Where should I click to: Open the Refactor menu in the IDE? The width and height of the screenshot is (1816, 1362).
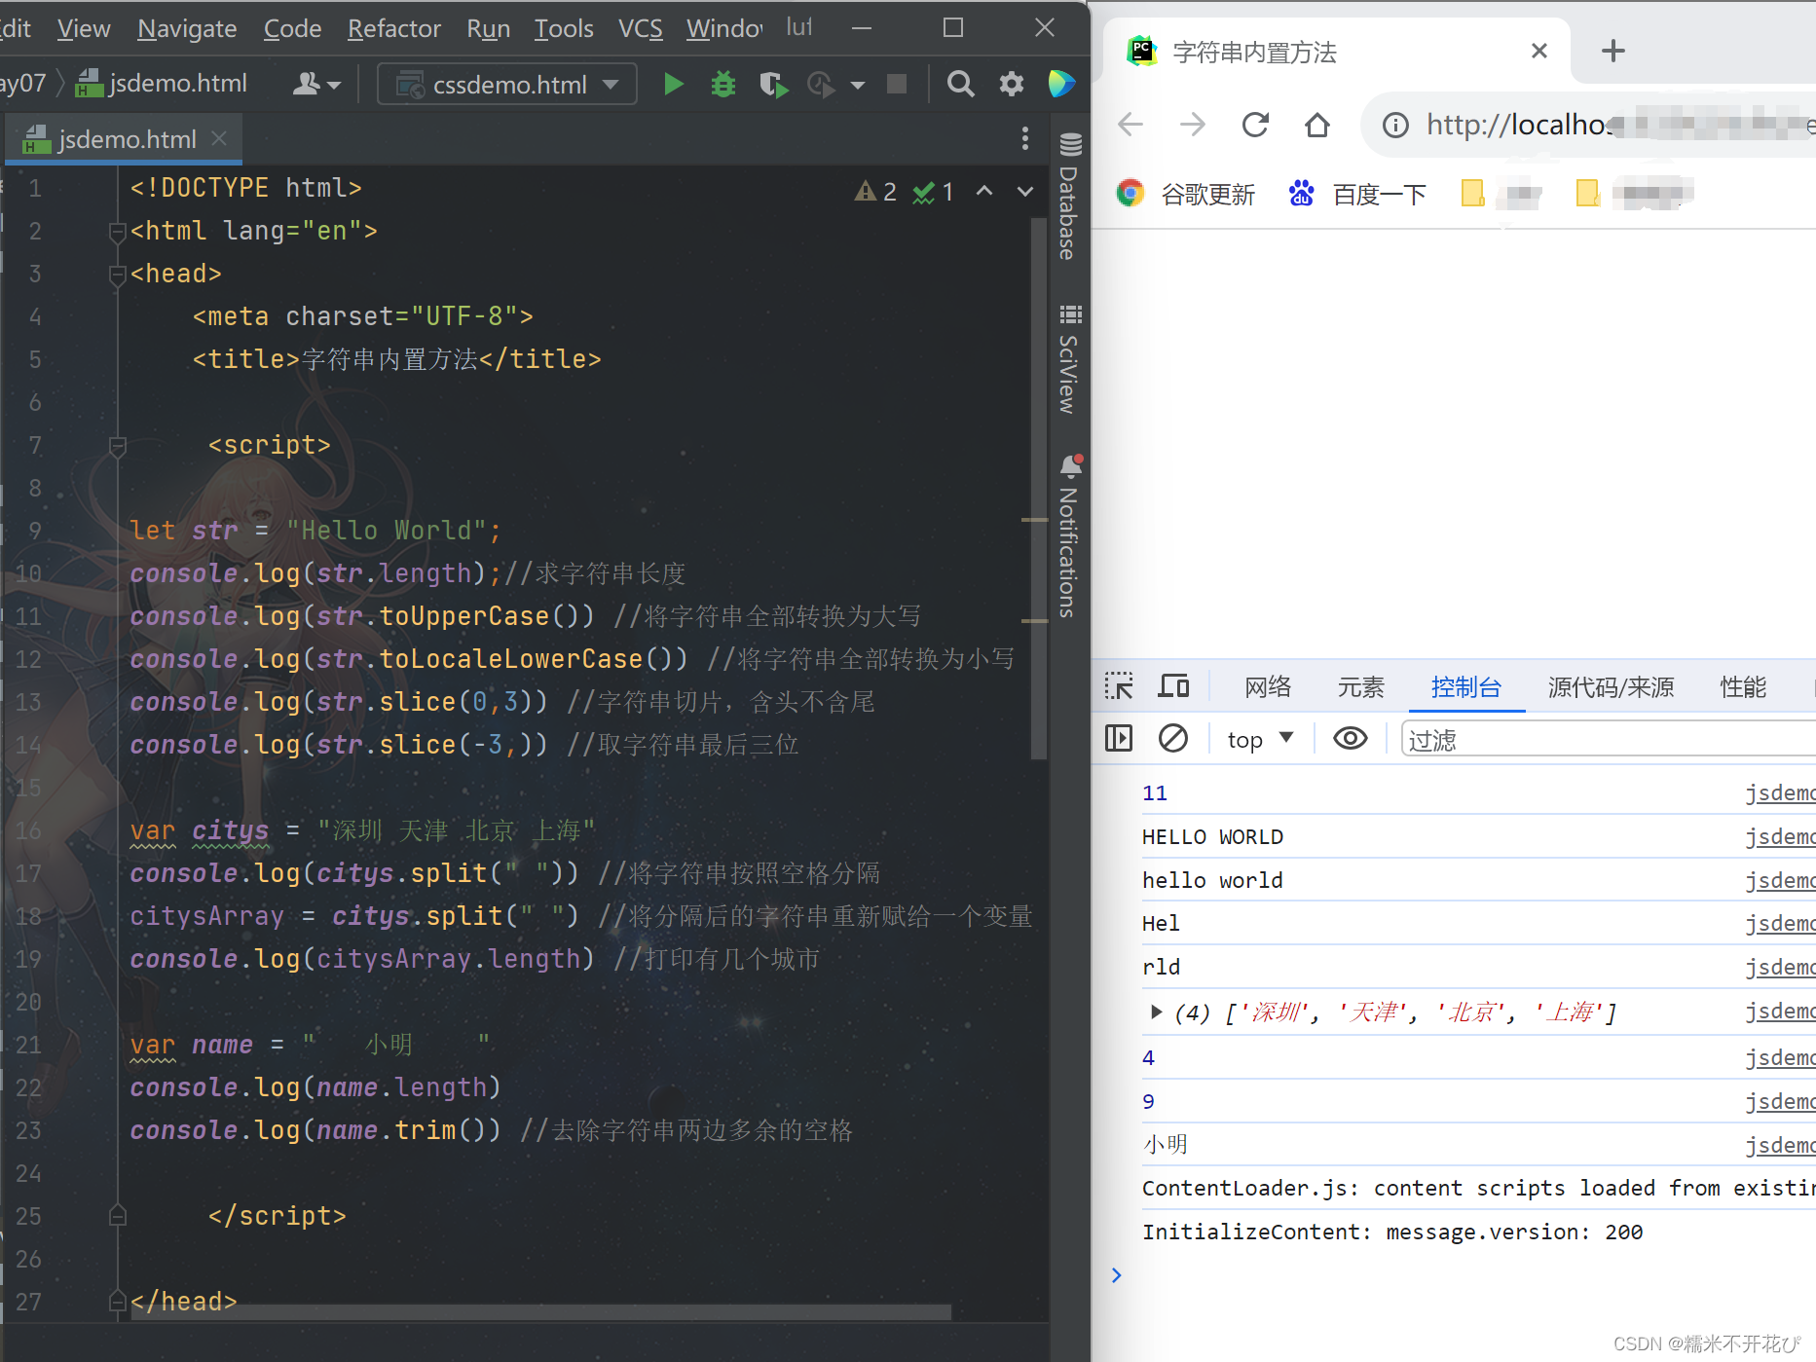[393, 28]
